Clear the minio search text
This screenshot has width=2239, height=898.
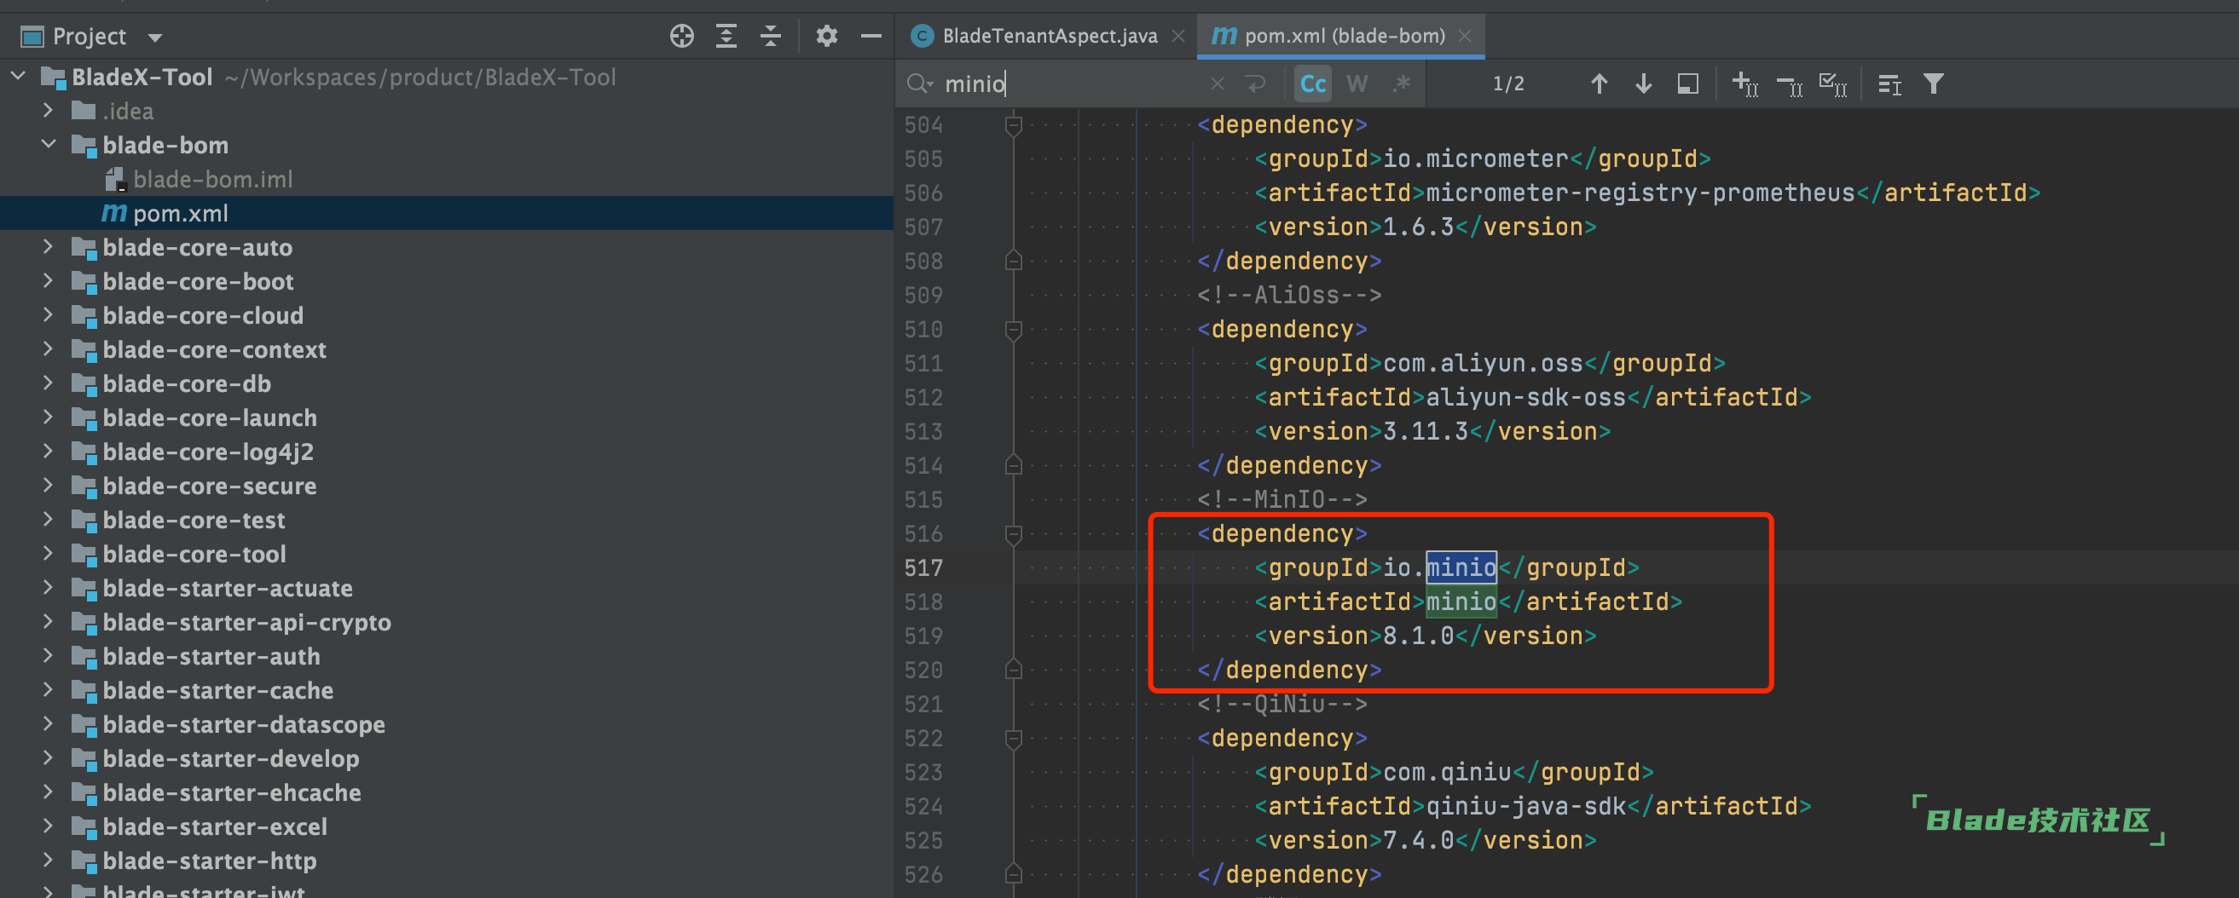[x=1217, y=83]
